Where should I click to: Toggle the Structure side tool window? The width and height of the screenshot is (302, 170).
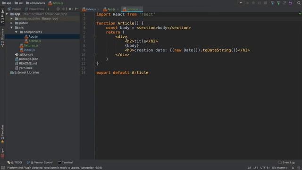[x=2, y=38]
